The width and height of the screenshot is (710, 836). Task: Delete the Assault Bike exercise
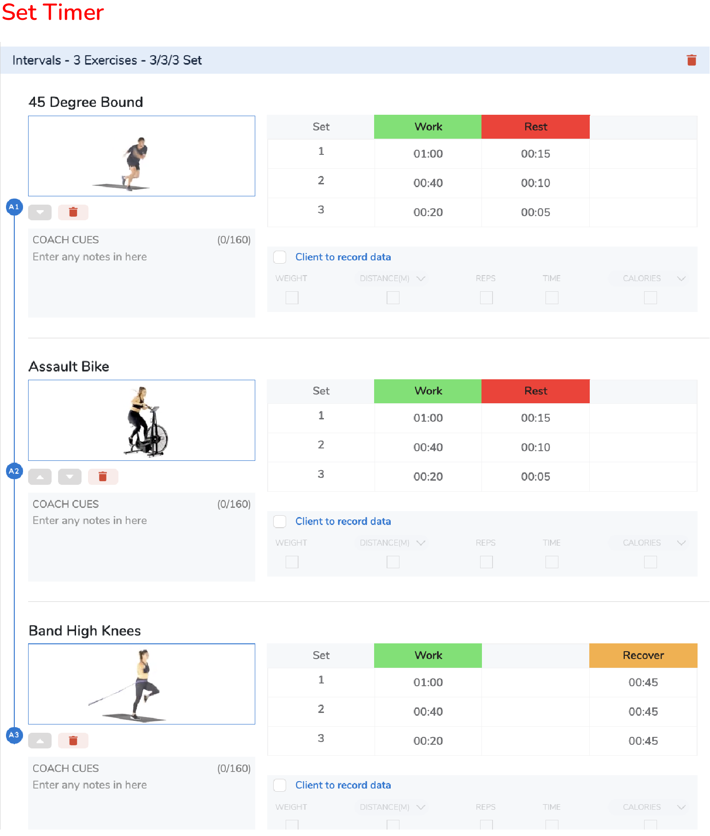pyautogui.click(x=103, y=477)
